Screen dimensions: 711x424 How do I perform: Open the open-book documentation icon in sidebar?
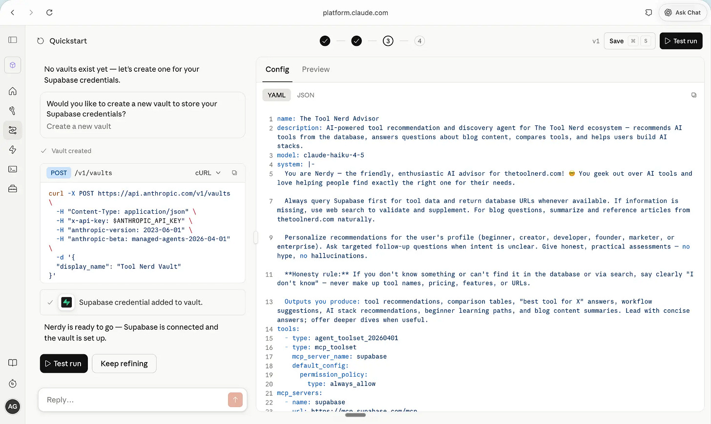pos(13,363)
